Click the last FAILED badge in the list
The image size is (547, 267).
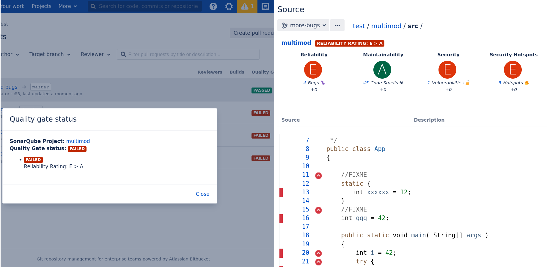tap(261, 158)
